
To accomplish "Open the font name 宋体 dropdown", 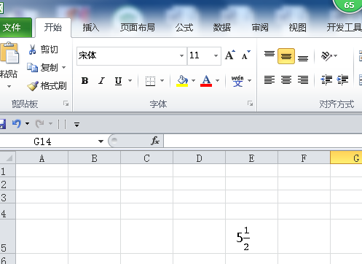I will pos(181,55).
